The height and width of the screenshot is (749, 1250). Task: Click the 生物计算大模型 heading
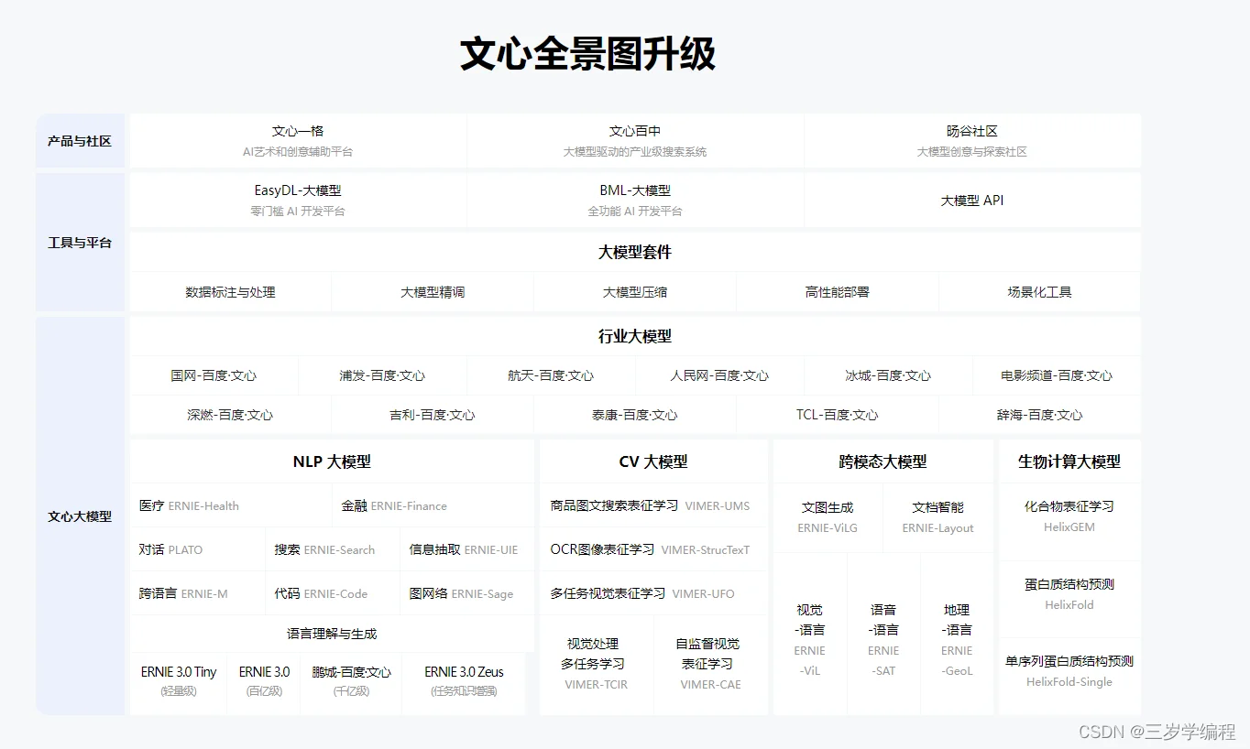point(1069,461)
